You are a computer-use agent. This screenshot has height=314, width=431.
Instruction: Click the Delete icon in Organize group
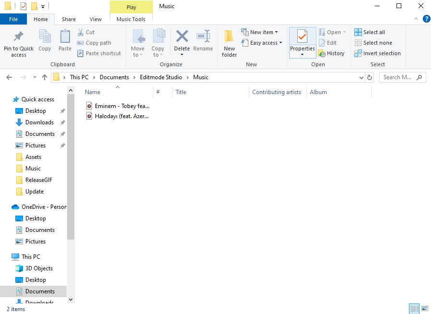pos(182,36)
